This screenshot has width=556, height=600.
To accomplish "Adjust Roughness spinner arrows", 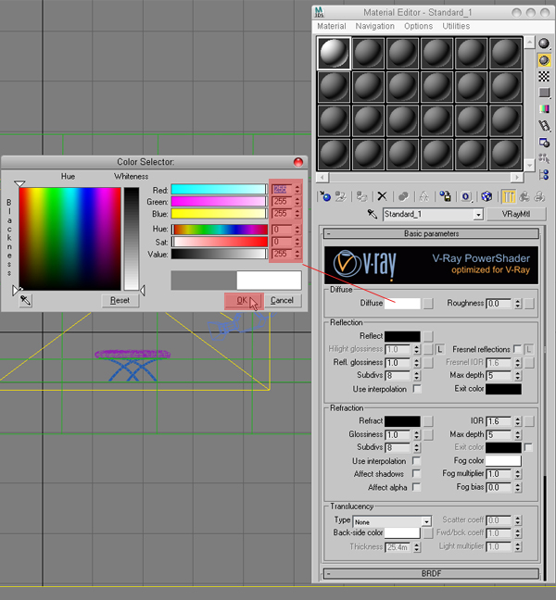I will tap(517, 304).
